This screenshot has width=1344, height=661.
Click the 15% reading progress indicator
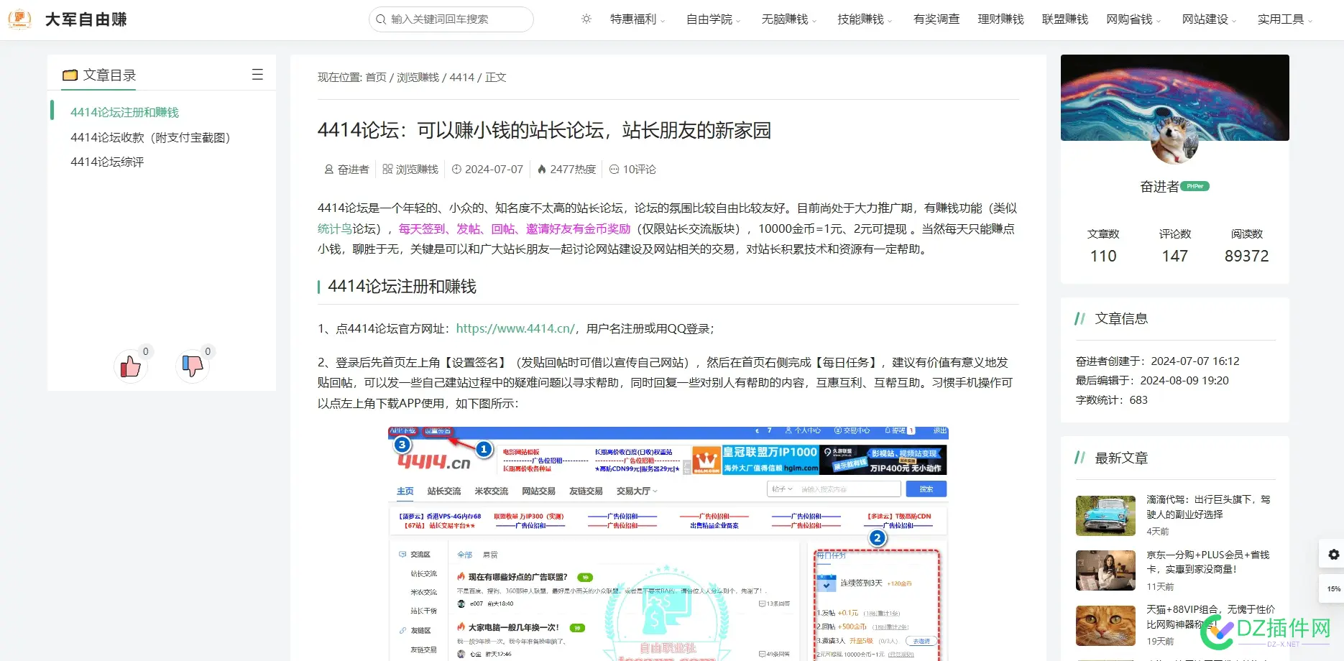pos(1333,588)
